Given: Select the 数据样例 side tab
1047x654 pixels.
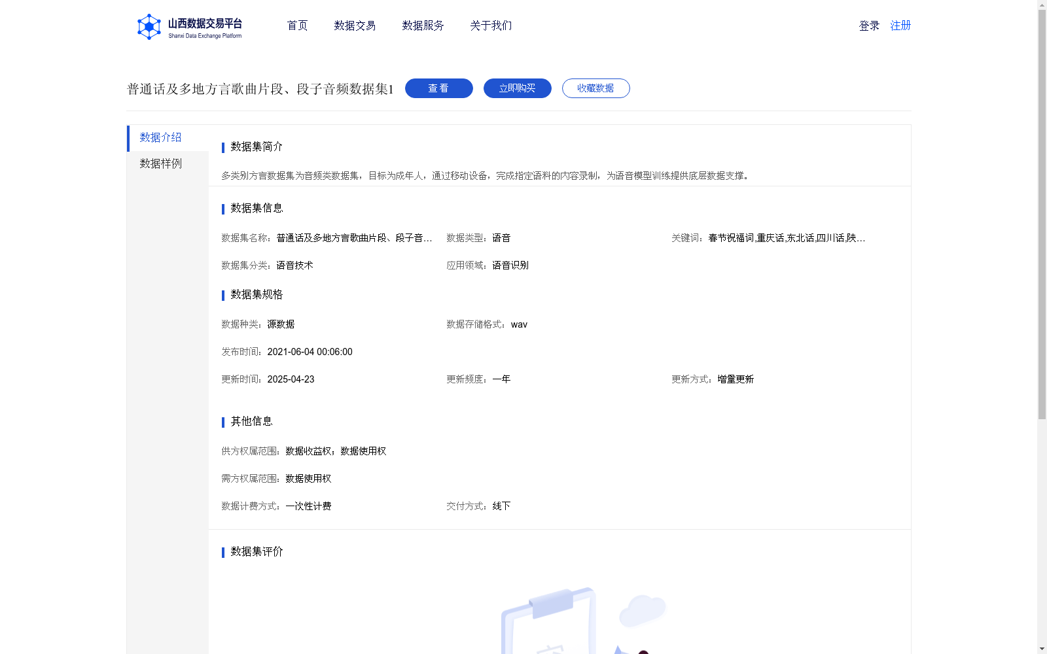Looking at the screenshot, I should pos(168,163).
